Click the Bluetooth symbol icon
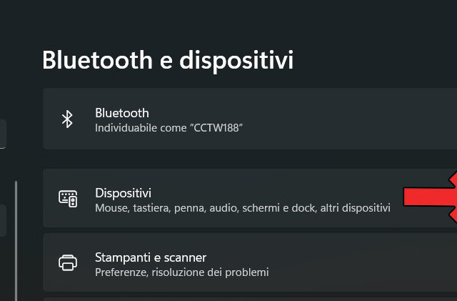Image resolution: width=457 pixels, height=301 pixels. 68,119
